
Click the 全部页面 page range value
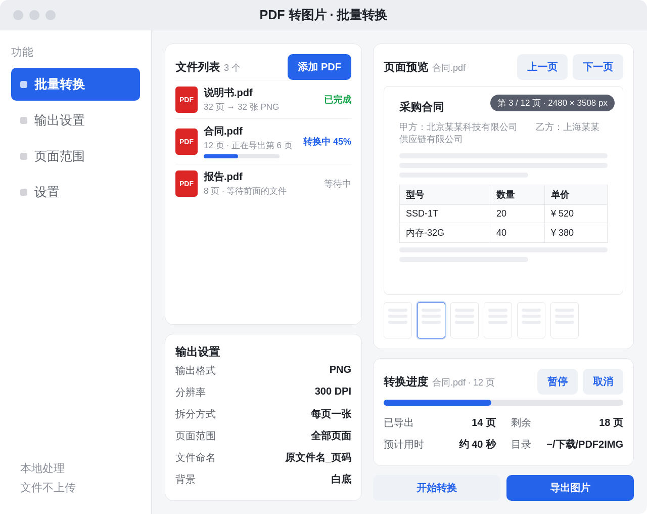coord(331,436)
